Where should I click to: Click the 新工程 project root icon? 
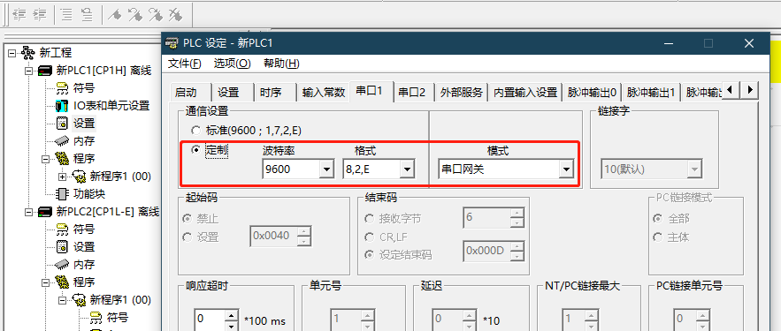coord(28,52)
